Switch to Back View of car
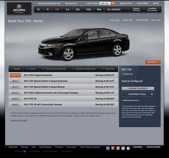This screenshot has width=169, height=158. point(128,20)
